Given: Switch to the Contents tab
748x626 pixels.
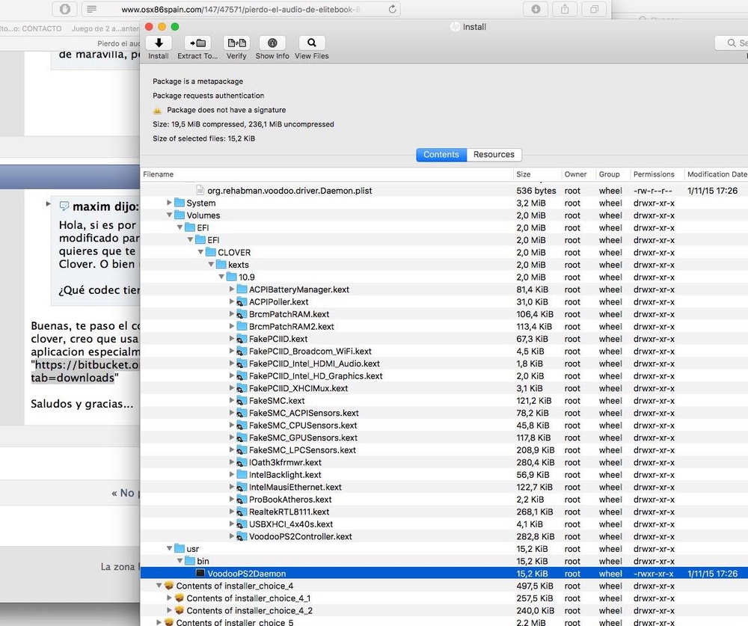Looking at the screenshot, I should [x=441, y=155].
